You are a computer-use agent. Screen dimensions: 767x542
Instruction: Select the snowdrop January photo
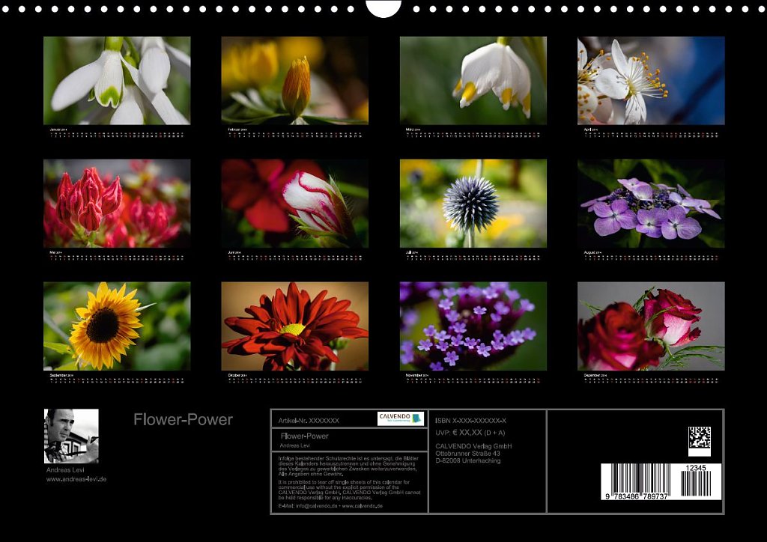[117, 81]
